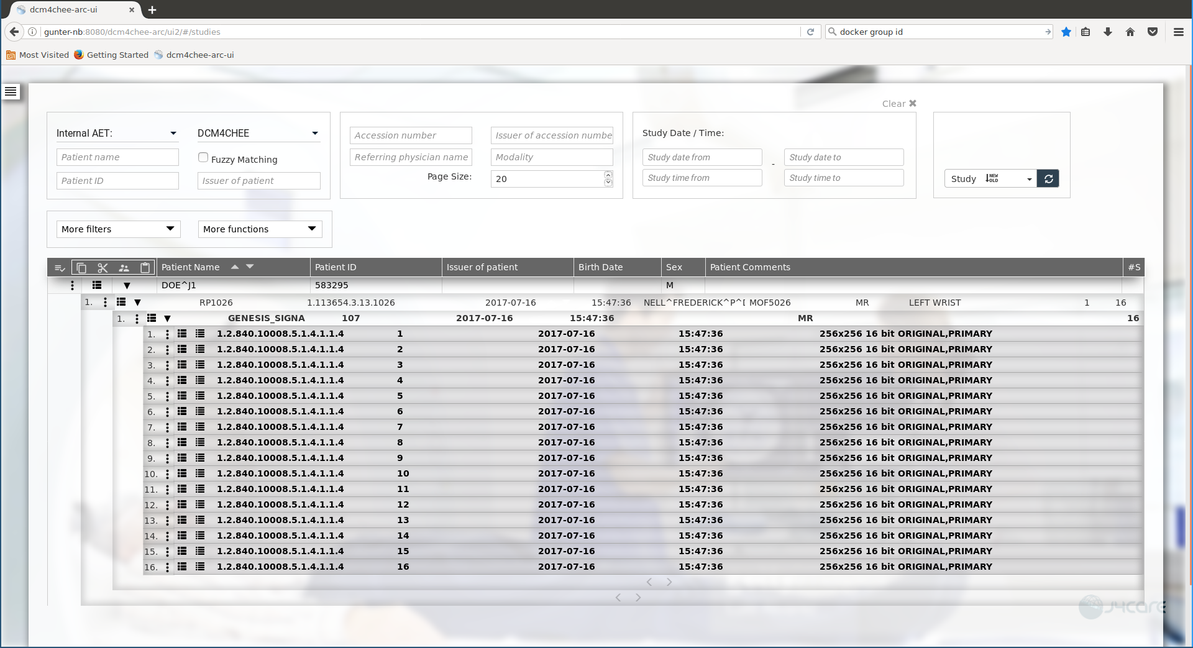This screenshot has width=1193, height=648.
Task: Show attributes of series GENESIS_SIGNA
Action: pos(152,318)
